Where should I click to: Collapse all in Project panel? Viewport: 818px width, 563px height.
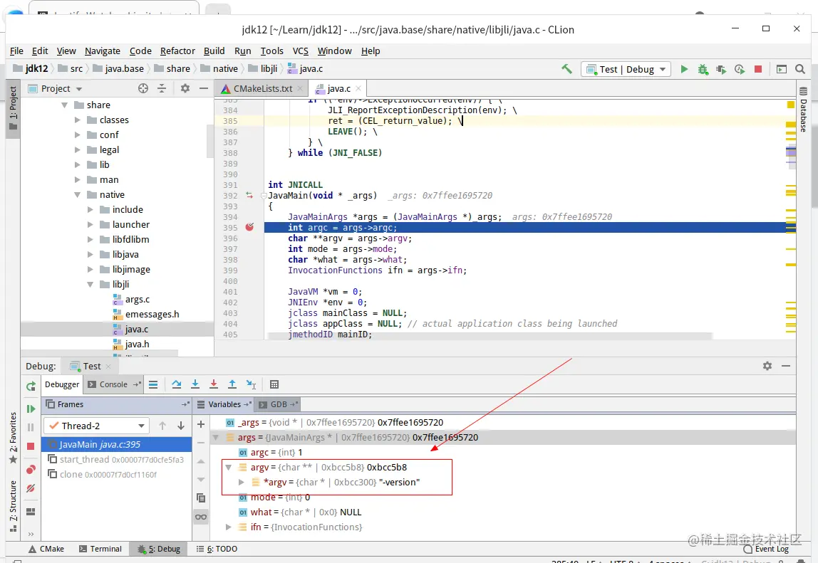(162, 89)
